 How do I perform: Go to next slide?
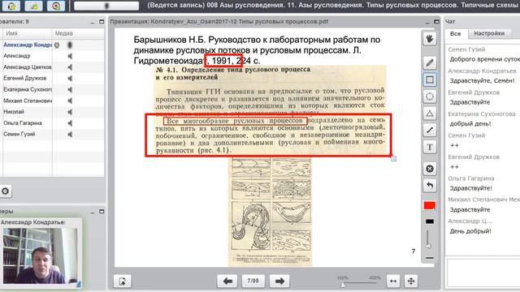point(279,281)
